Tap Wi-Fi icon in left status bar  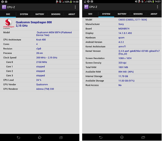point(60,2)
